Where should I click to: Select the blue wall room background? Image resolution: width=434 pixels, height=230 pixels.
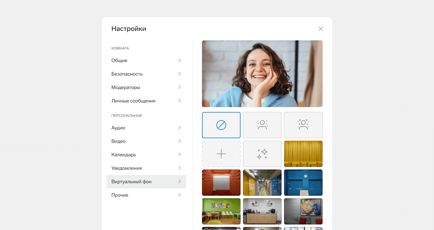click(x=303, y=183)
